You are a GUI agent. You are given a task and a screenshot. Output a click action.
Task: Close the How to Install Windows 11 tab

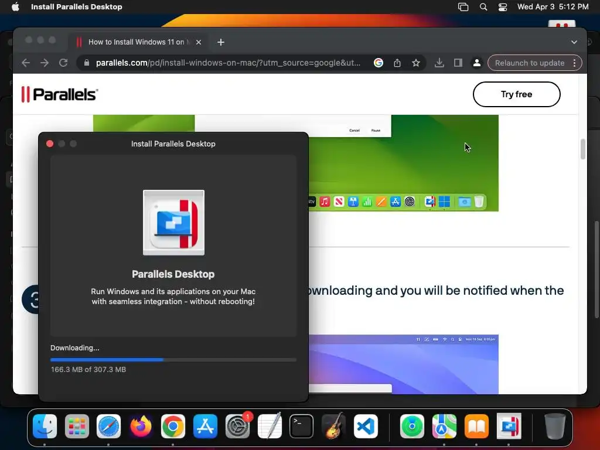(199, 42)
